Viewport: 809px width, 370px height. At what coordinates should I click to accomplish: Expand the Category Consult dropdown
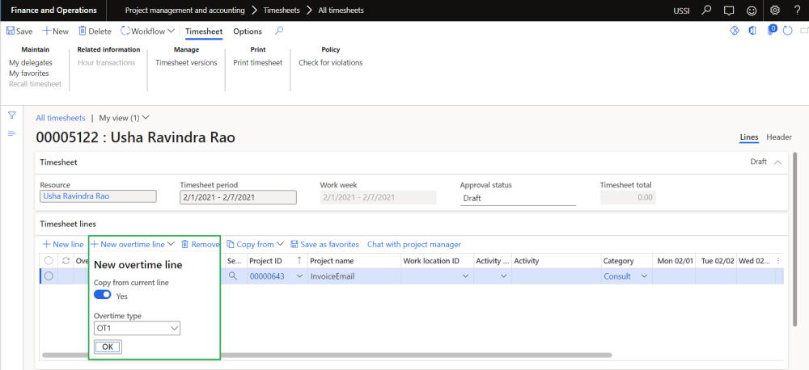pos(645,276)
